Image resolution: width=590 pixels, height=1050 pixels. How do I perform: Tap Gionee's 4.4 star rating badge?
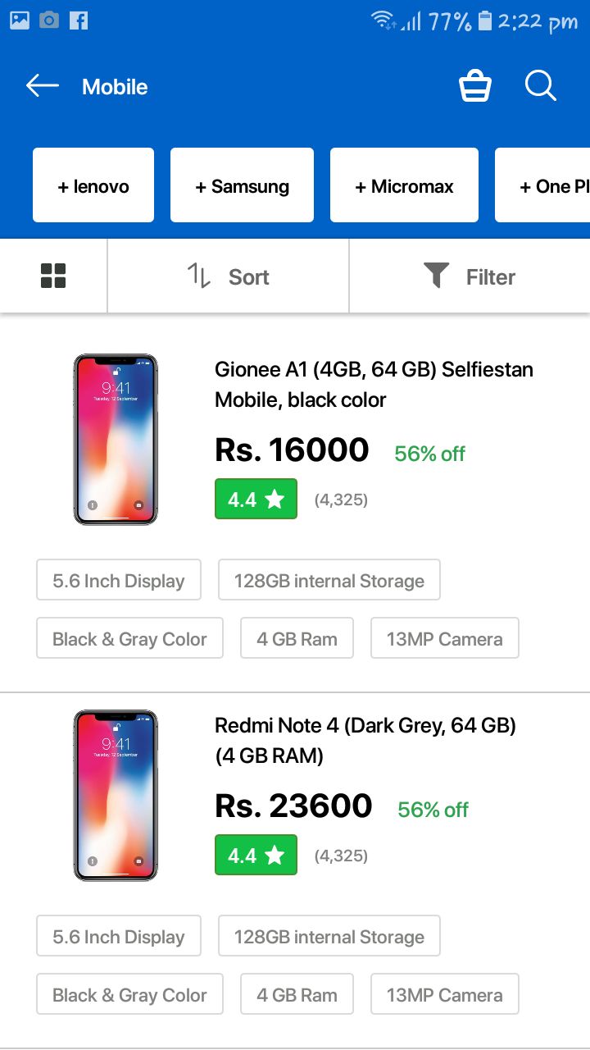tap(256, 499)
